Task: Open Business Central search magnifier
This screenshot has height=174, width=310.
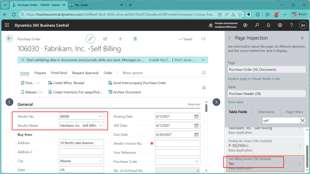Action: (x=257, y=25)
